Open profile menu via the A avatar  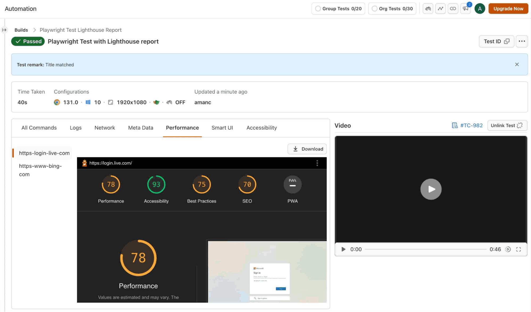click(x=480, y=8)
